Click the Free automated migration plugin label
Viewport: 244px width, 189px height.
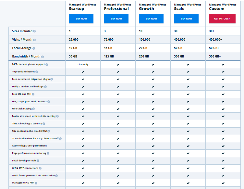click(x=31, y=79)
